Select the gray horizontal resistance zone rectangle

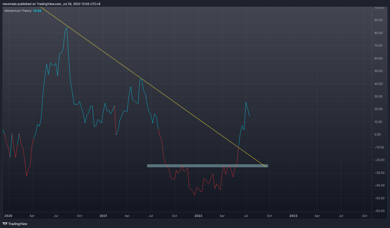[x=207, y=166]
